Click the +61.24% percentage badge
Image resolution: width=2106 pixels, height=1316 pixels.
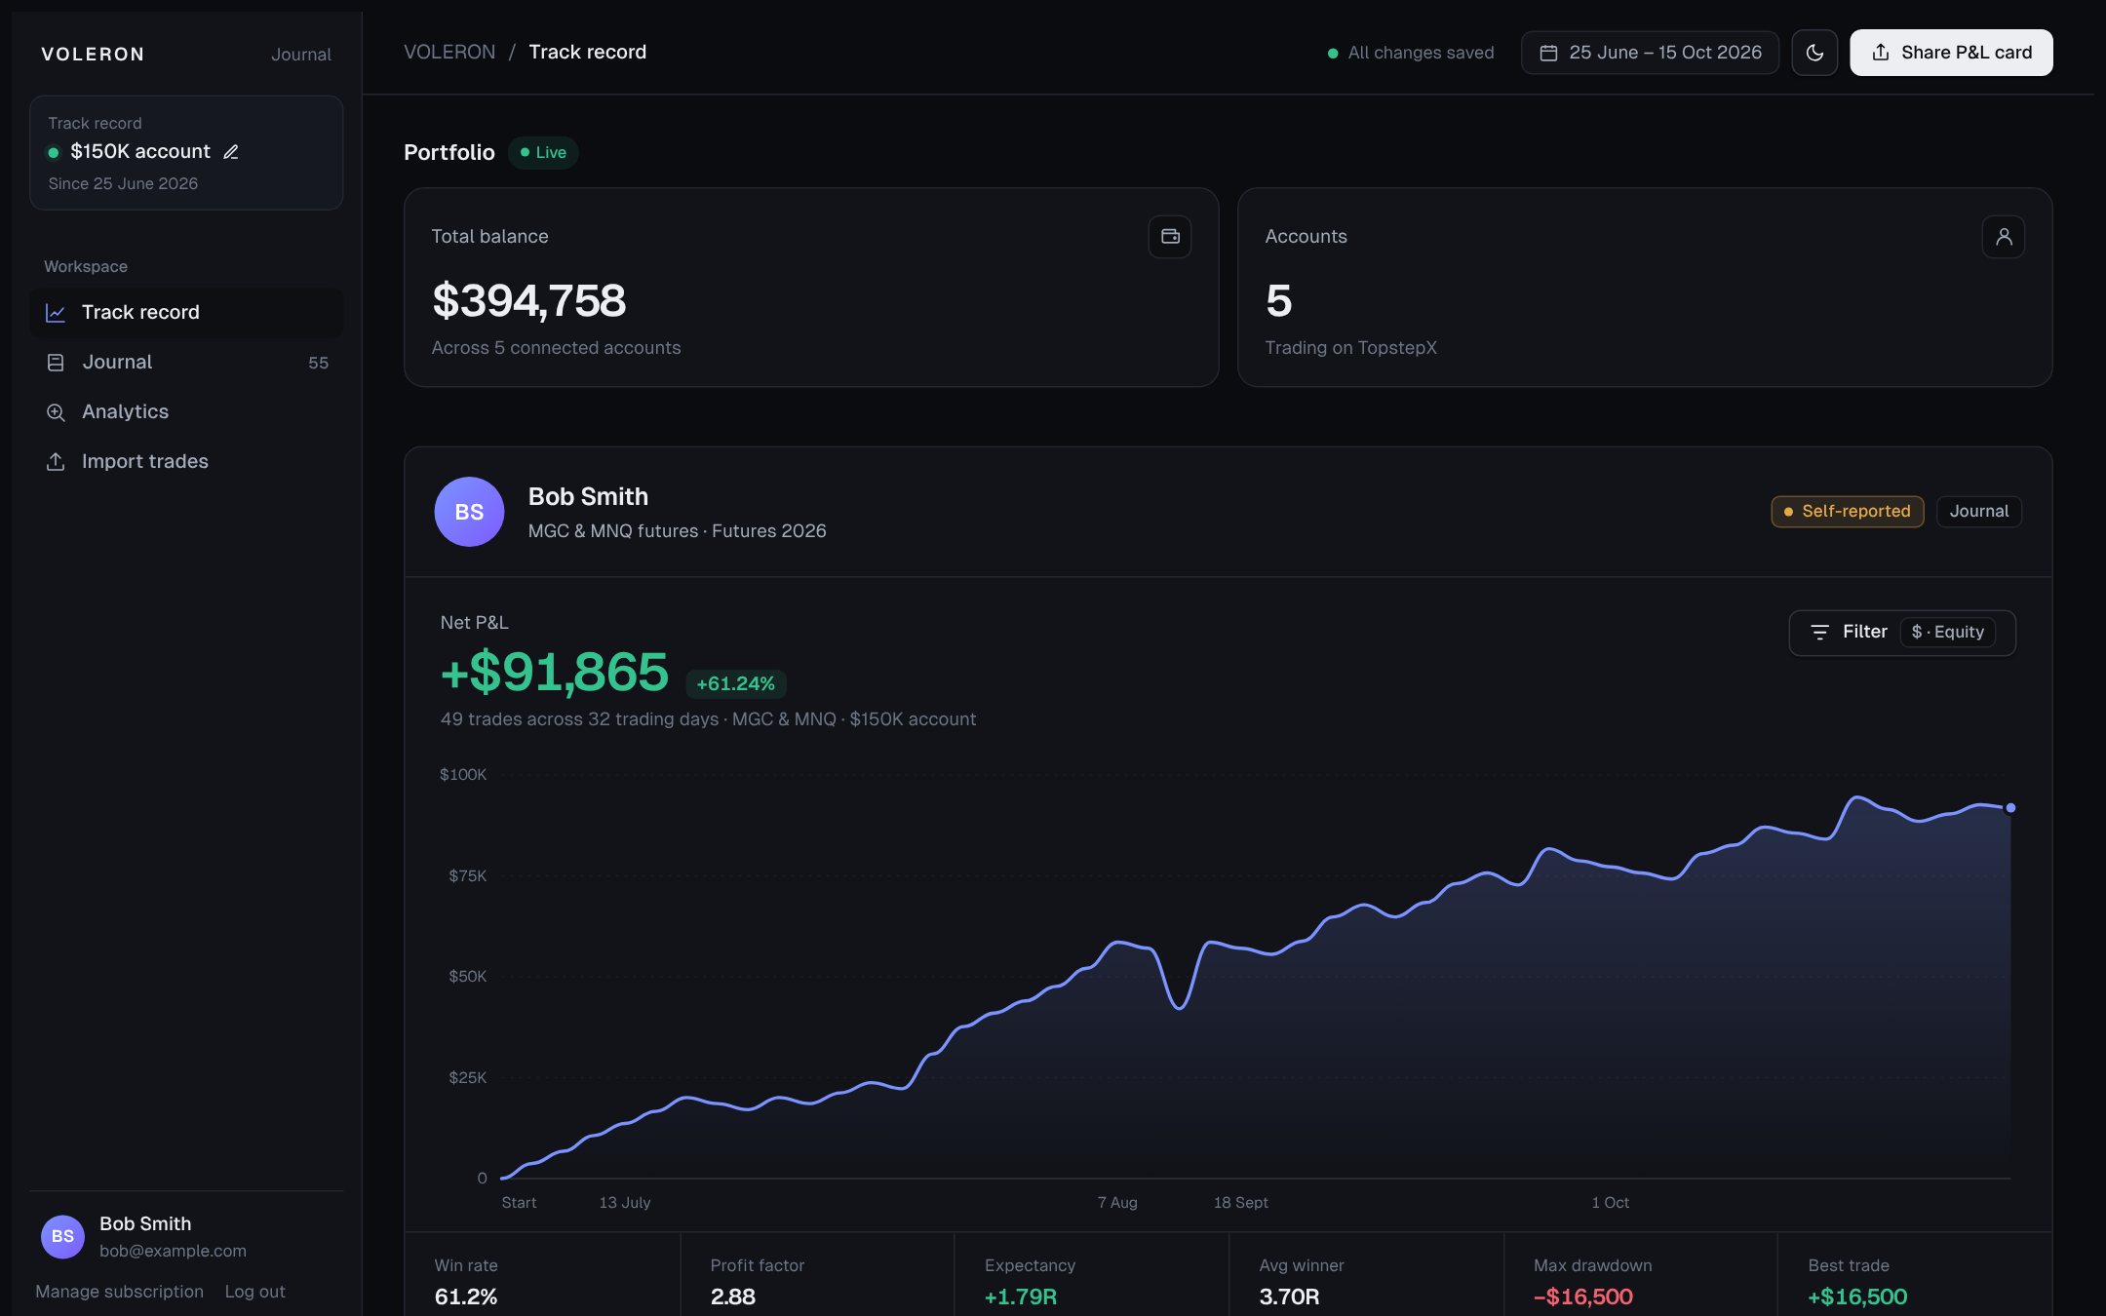(x=736, y=684)
